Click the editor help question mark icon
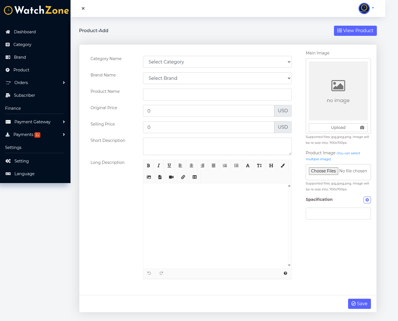 (x=285, y=273)
